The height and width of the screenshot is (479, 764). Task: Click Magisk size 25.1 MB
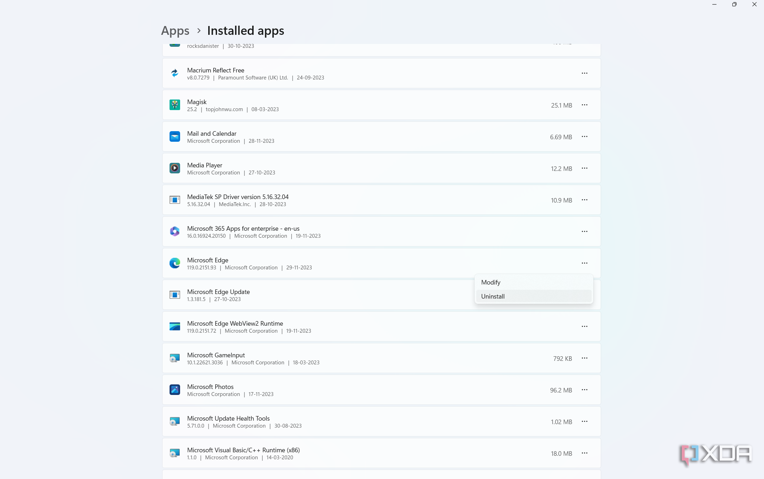point(561,106)
